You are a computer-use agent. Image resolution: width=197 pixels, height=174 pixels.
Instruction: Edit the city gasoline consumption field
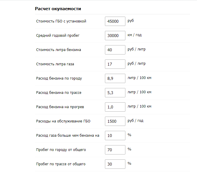[115, 78]
